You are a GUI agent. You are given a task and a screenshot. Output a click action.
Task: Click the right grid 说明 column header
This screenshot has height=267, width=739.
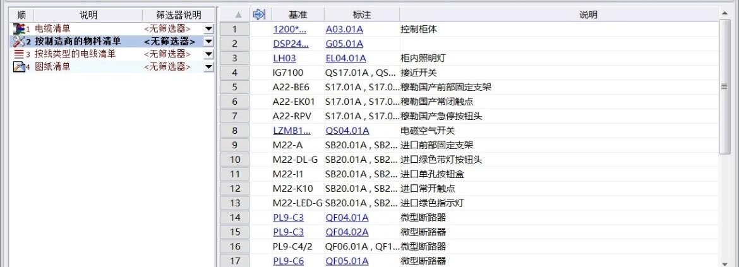point(588,15)
